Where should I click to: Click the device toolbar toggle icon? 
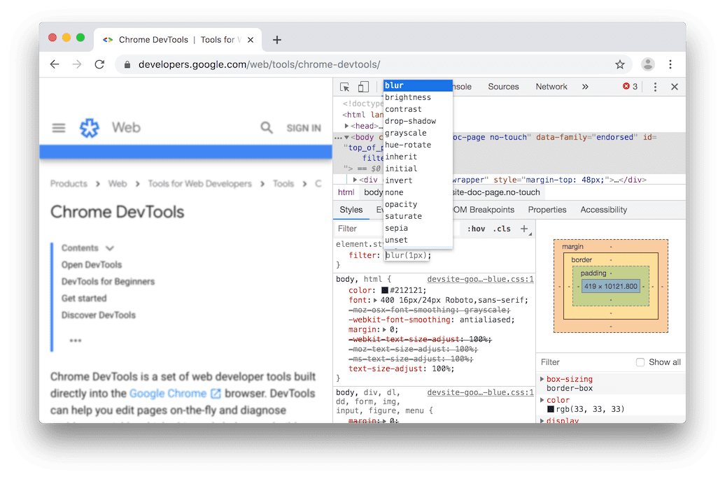point(362,86)
